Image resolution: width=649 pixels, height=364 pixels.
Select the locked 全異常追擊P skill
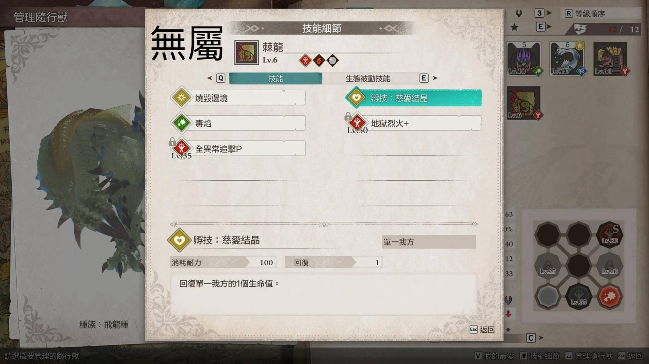click(238, 148)
